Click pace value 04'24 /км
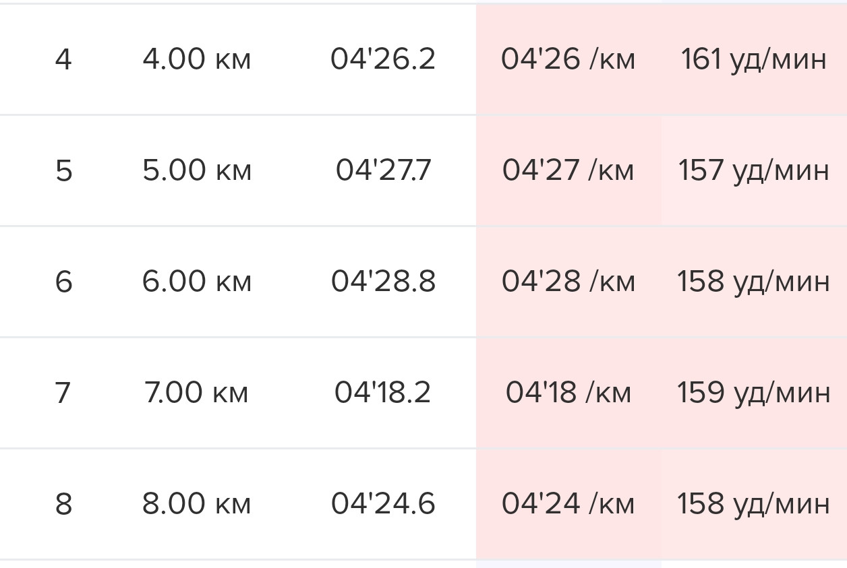 coord(568,504)
